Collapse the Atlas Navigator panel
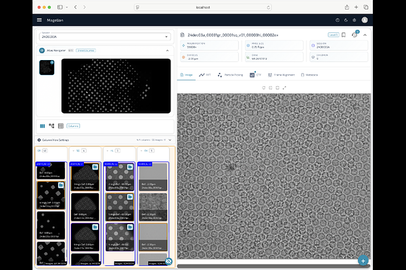Screen dimensions: 406x270 [x=167, y=51]
